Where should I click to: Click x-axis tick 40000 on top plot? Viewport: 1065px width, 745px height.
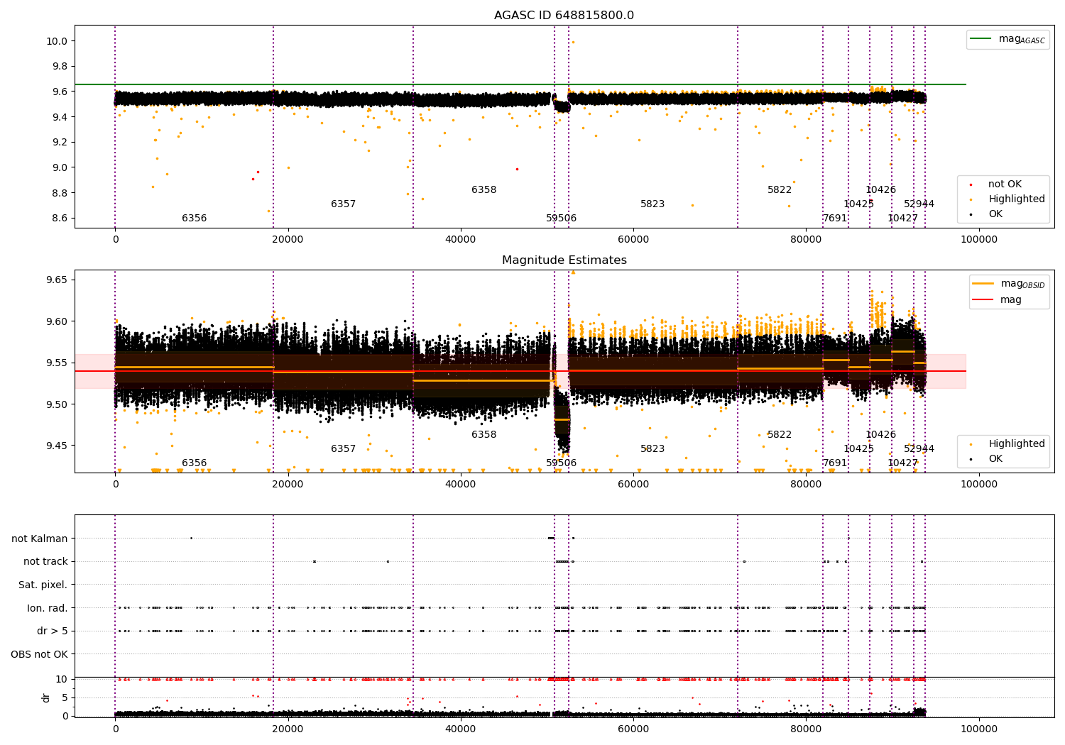[460, 240]
